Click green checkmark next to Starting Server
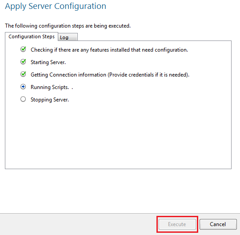 [x=23, y=62]
